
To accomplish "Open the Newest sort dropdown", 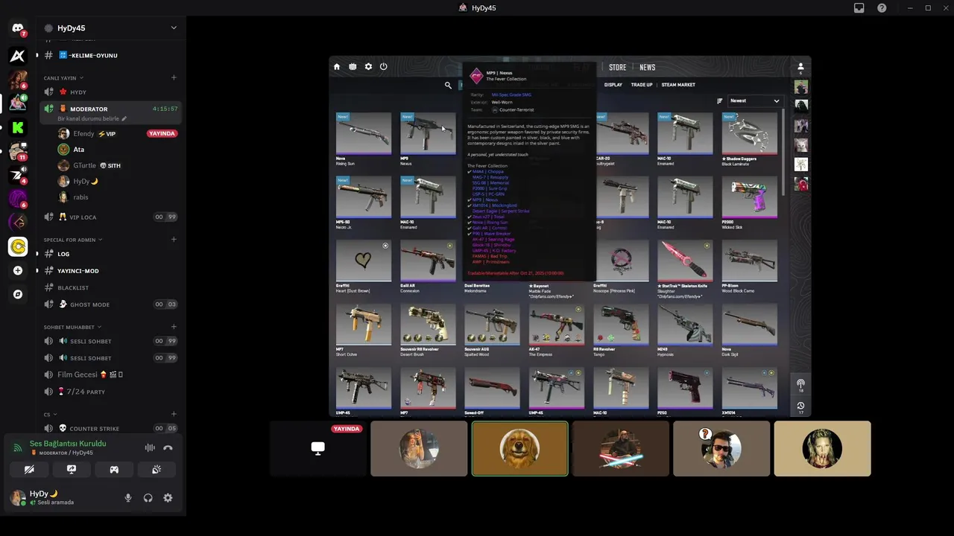I will [754, 100].
